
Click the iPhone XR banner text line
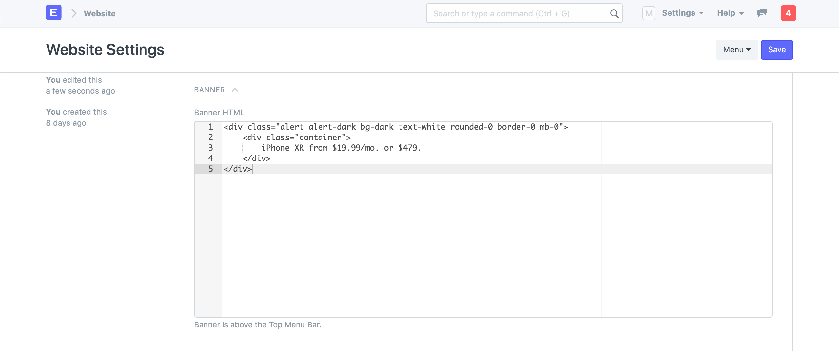(x=341, y=148)
